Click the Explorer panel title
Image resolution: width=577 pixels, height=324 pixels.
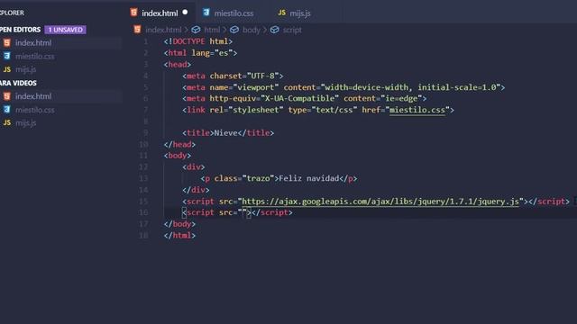12,13
